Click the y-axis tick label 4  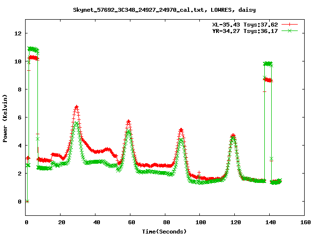click(20, 146)
